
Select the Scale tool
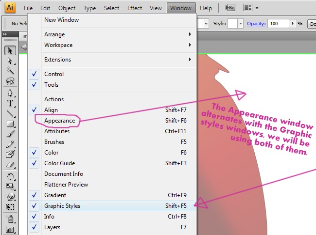pos(10,187)
